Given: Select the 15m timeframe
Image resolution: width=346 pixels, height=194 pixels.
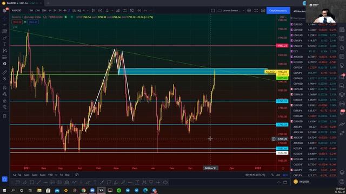Looking at the screenshot, I should pyautogui.click(x=37, y=10).
